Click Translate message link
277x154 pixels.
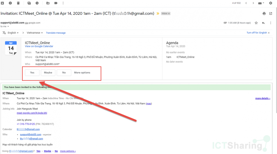(x=56, y=33)
